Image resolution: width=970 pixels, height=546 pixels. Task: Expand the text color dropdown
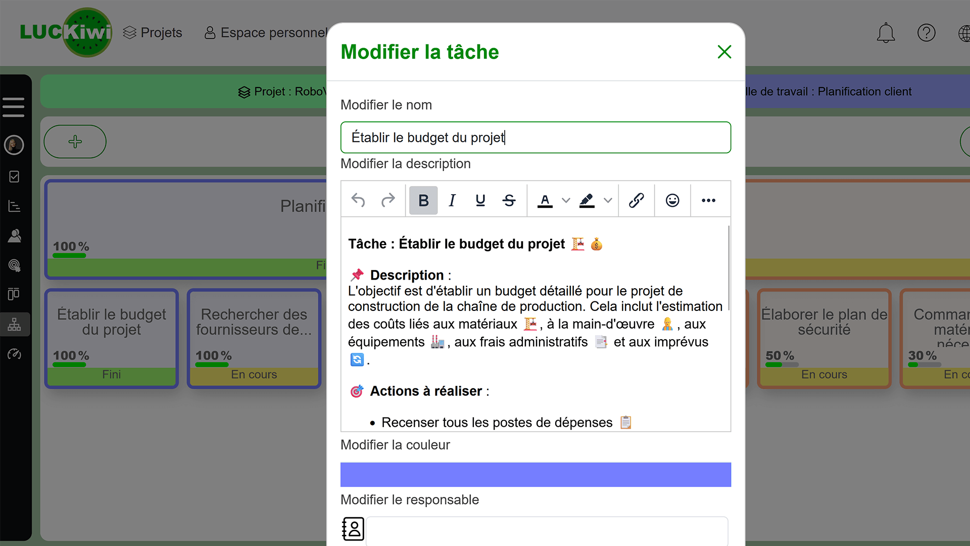pos(565,200)
